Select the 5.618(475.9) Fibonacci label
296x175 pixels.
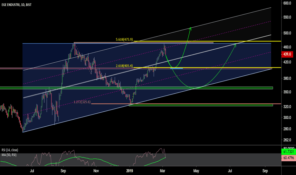pos(124,40)
